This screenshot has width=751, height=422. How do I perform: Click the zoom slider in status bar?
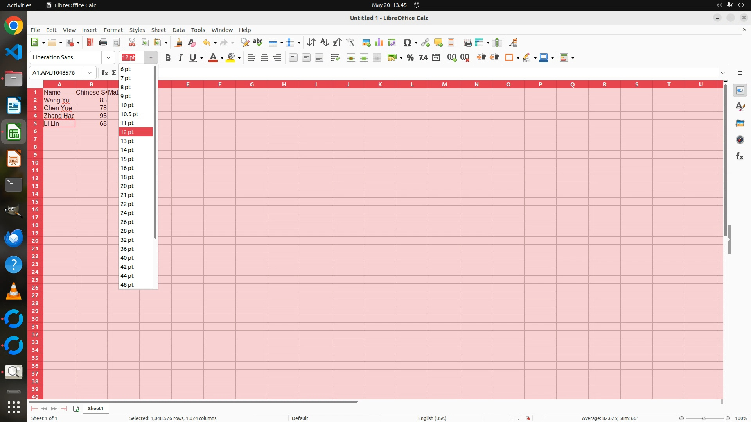[x=704, y=418]
